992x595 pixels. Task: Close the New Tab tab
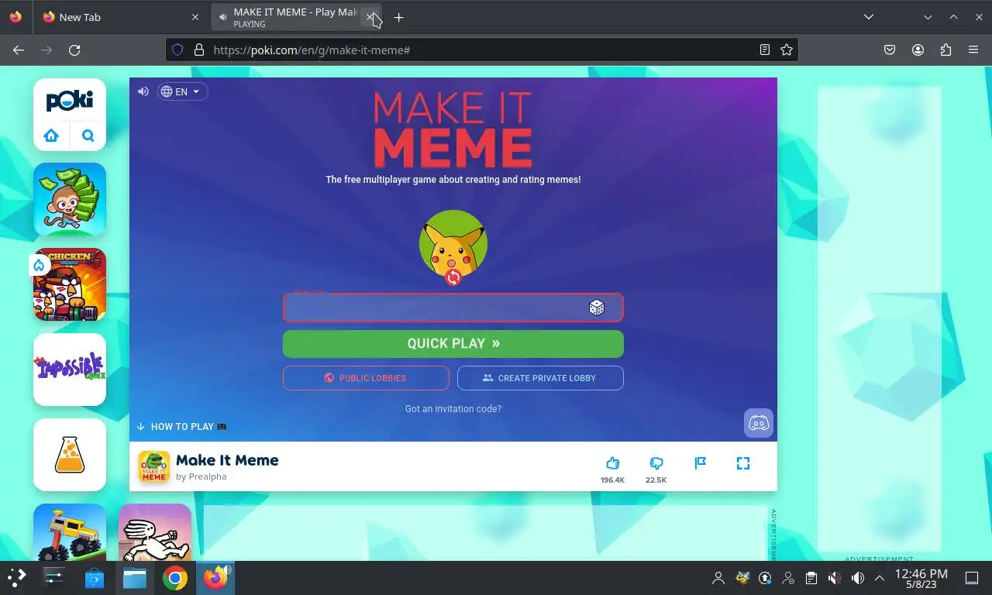pyautogui.click(x=195, y=17)
